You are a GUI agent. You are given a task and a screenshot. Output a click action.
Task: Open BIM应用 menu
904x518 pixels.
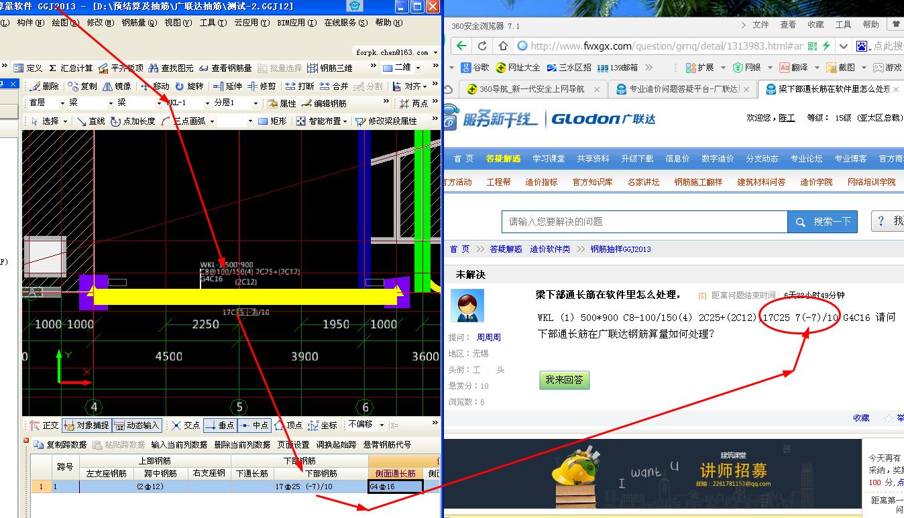point(296,23)
